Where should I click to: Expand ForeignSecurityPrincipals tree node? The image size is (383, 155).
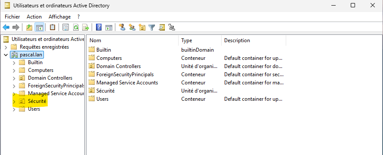coord(14,86)
